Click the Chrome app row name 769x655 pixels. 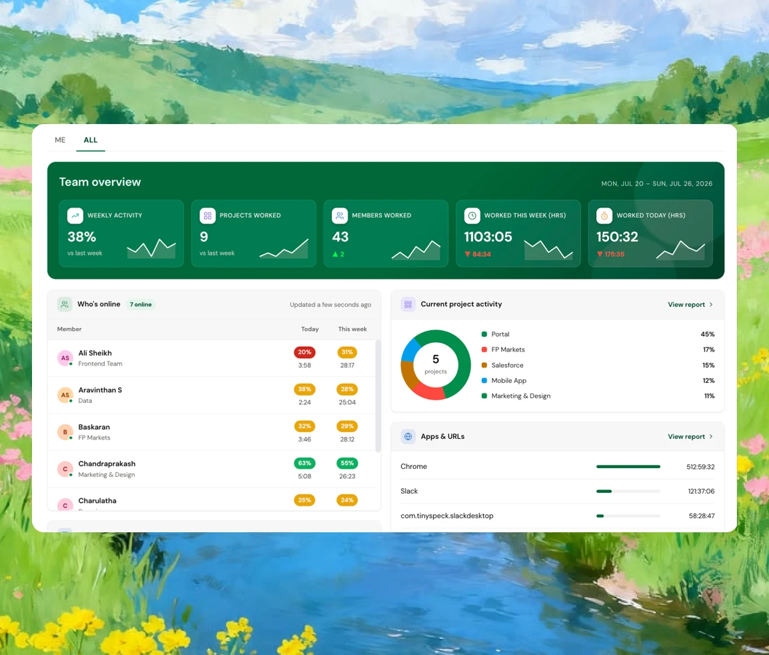click(x=413, y=466)
